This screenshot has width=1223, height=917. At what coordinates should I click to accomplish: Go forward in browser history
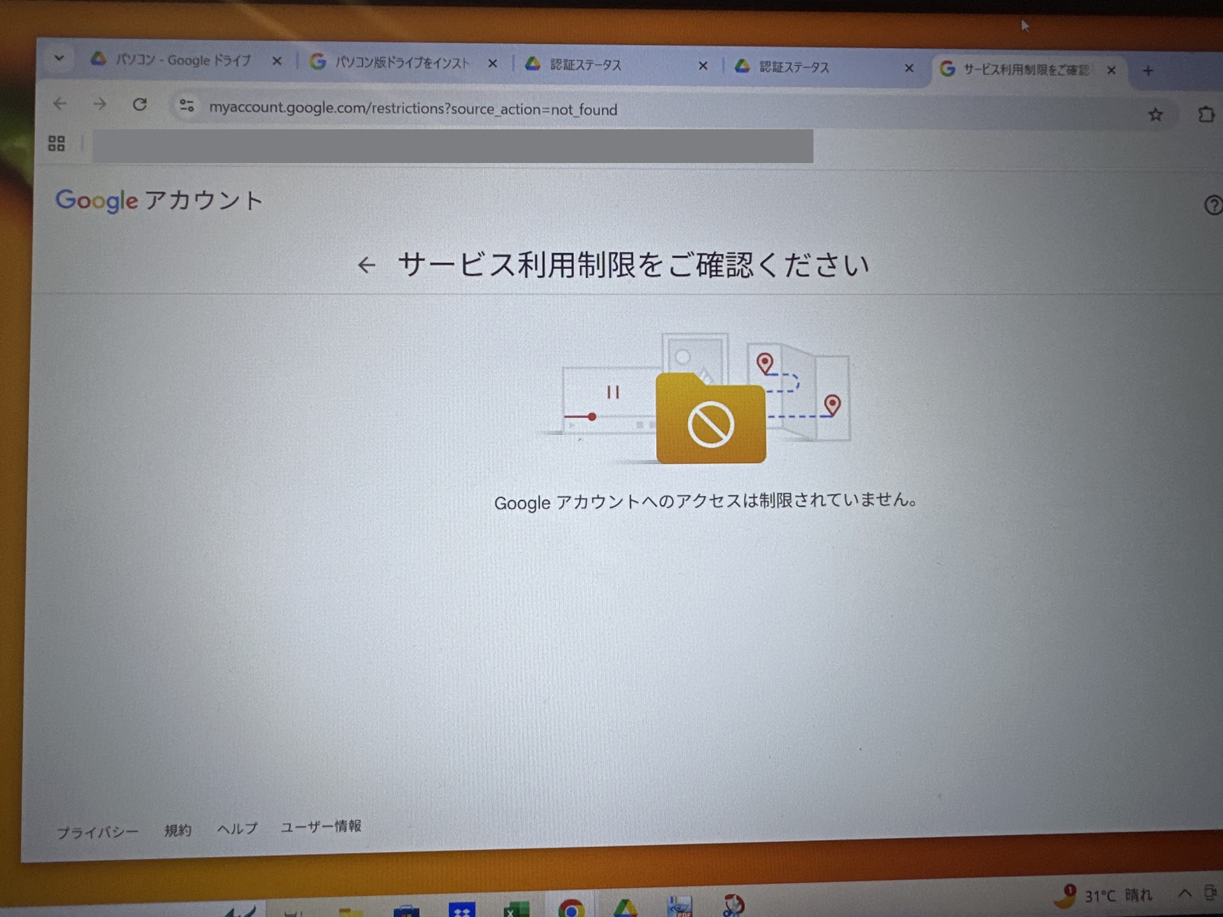tap(99, 104)
